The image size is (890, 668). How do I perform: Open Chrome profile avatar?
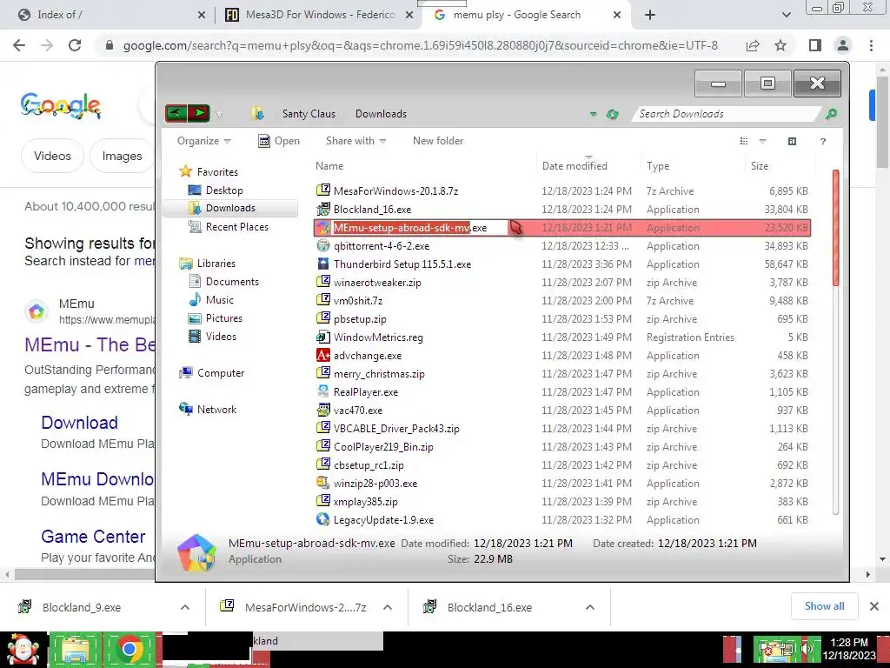pos(843,45)
